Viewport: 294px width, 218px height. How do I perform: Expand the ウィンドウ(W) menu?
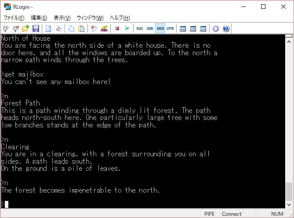[x=90, y=18]
